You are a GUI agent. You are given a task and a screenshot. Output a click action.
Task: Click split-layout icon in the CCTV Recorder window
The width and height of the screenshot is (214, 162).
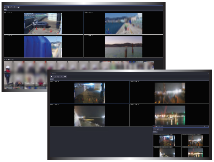pyautogui.click(x=158, y=129)
